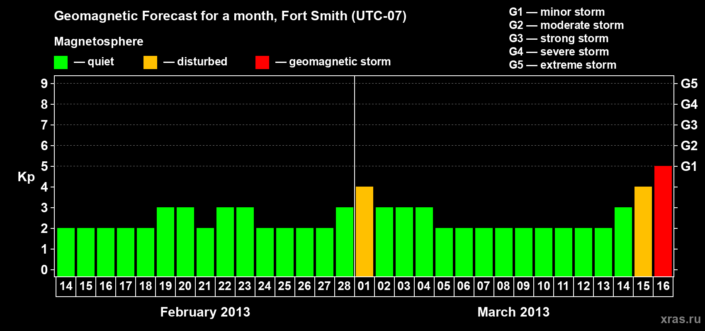Viewport: 705px width, 331px height.
Task: Click the 'disturbed' legend label
Action: coord(202,62)
